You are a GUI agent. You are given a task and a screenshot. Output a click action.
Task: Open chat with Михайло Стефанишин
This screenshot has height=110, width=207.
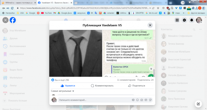[x=180, y=36]
